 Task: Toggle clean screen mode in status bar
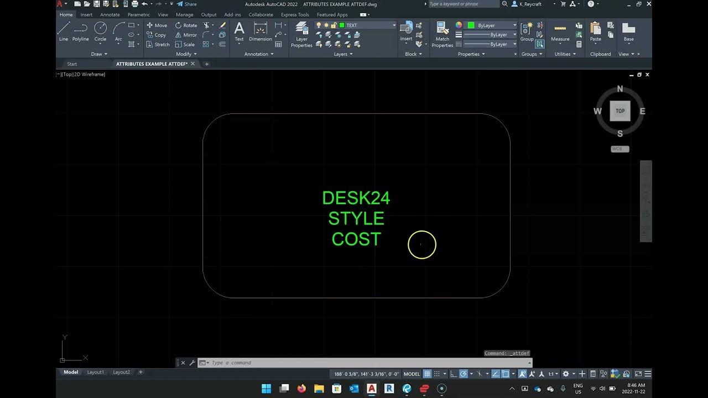[x=638, y=374]
